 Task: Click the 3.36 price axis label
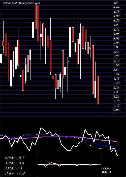(116, 88)
